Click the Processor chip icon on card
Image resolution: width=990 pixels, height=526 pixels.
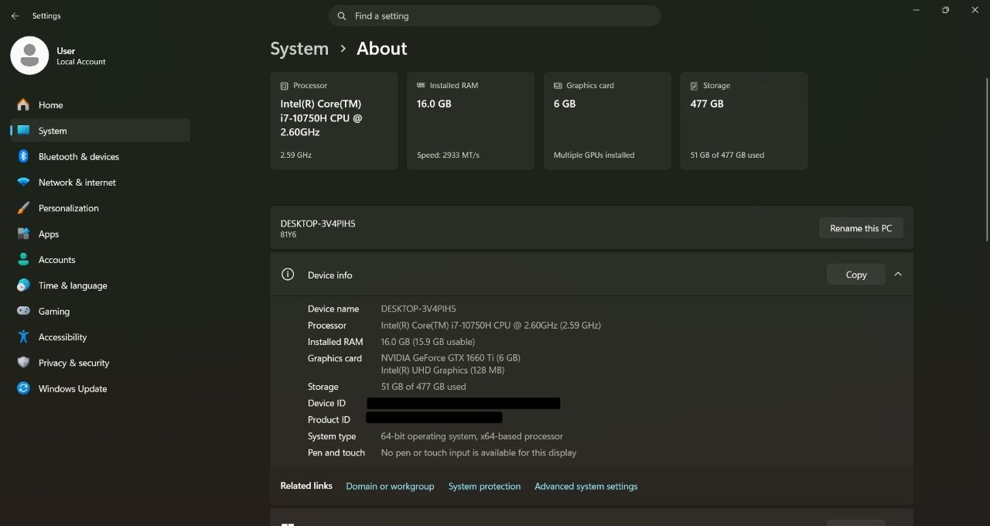pos(285,86)
